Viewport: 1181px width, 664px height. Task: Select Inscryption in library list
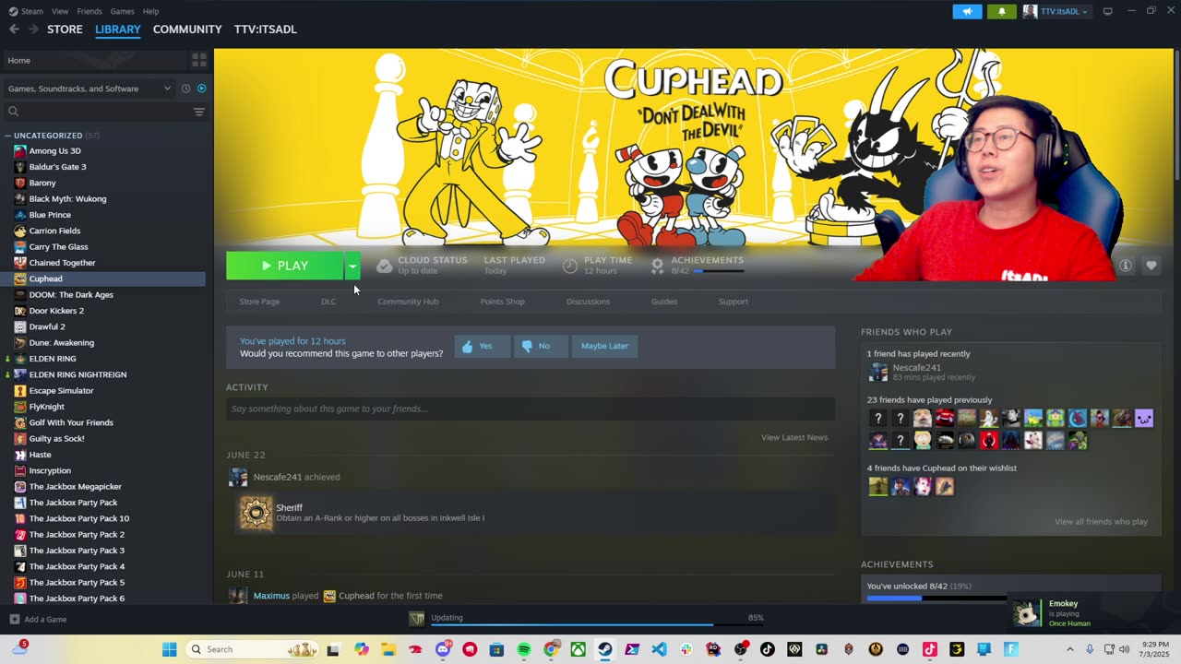[50, 470]
